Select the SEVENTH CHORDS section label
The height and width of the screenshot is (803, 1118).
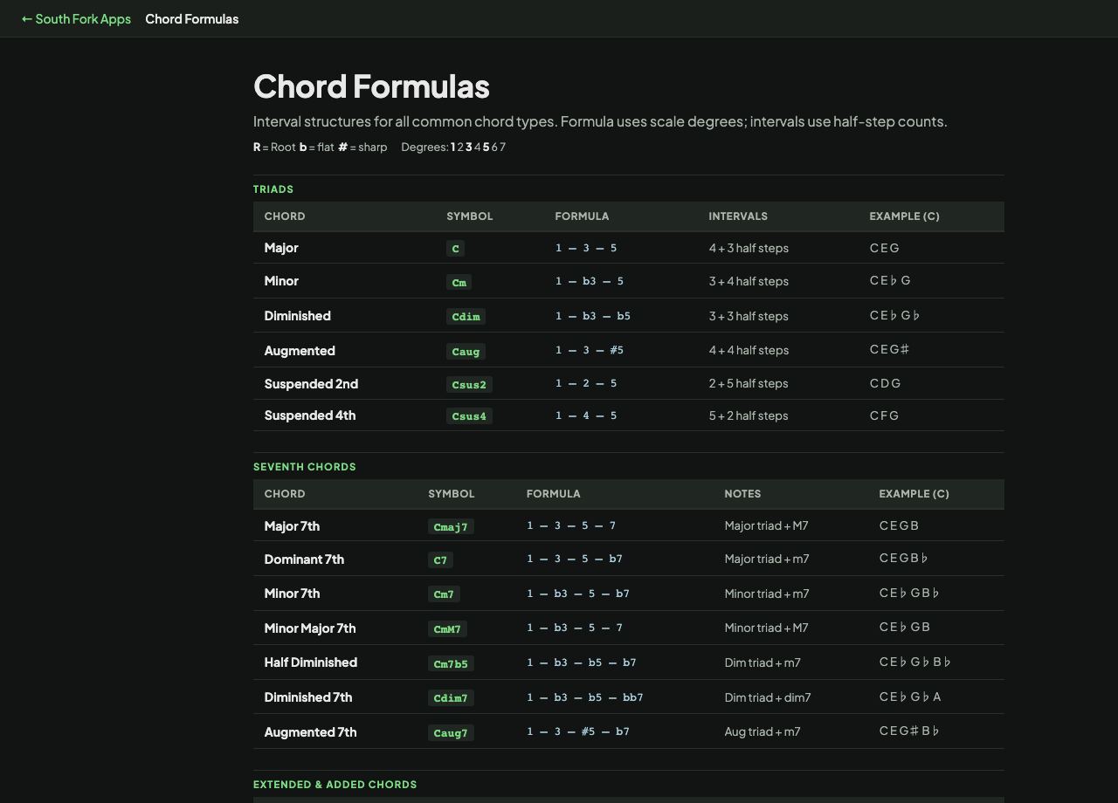305,467
